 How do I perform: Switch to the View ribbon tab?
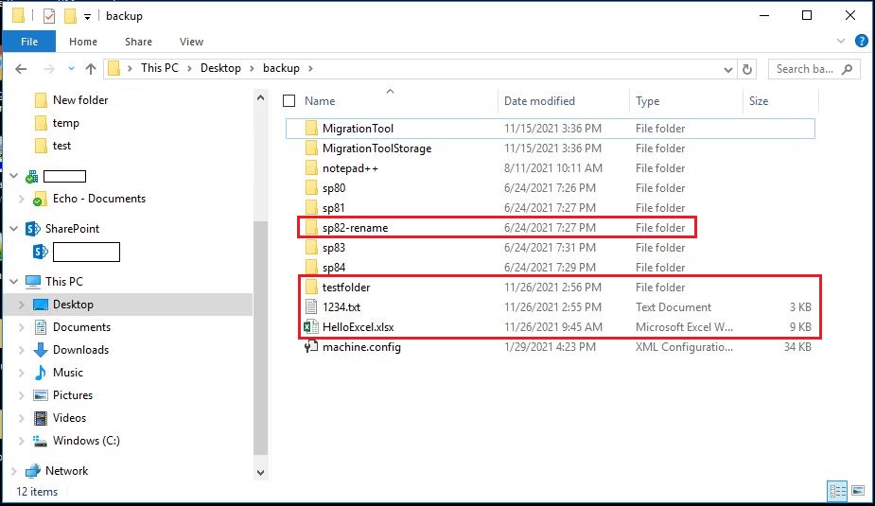(191, 42)
